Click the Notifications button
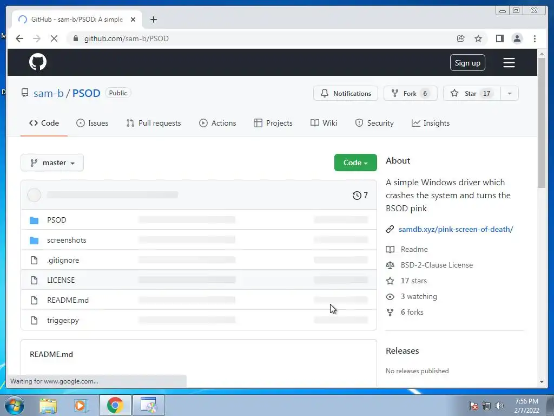 (346, 93)
